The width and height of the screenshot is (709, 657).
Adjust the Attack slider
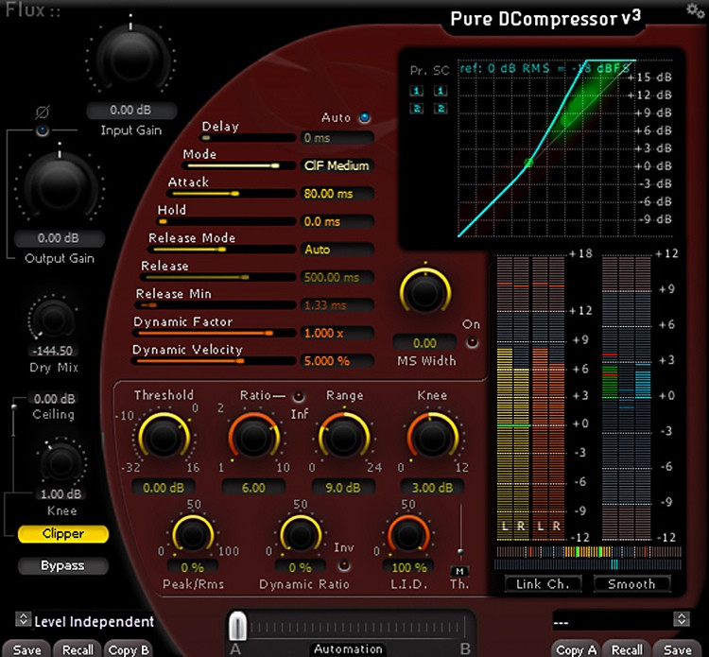click(x=233, y=194)
